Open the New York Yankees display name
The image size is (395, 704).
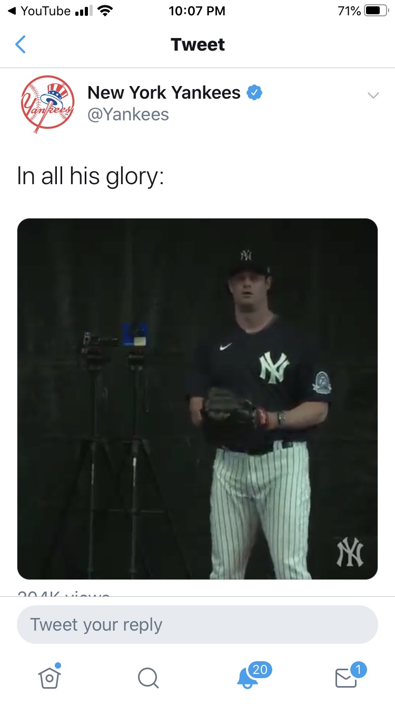pyautogui.click(x=164, y=93)
